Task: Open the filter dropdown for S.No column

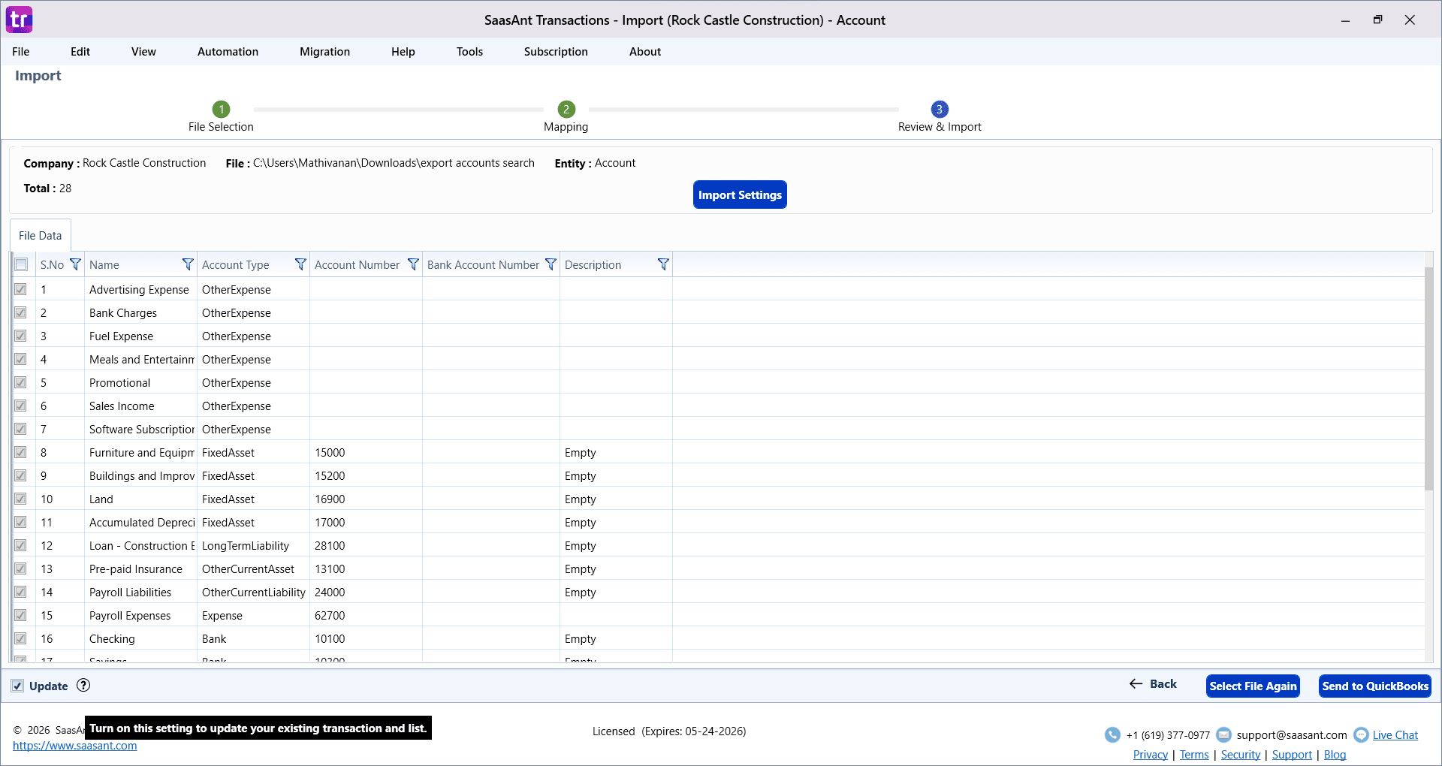Action: coord(75,264)
